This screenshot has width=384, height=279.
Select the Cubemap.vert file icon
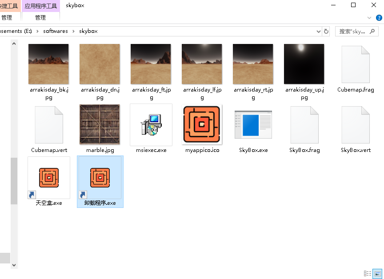[x=49, y=124]
